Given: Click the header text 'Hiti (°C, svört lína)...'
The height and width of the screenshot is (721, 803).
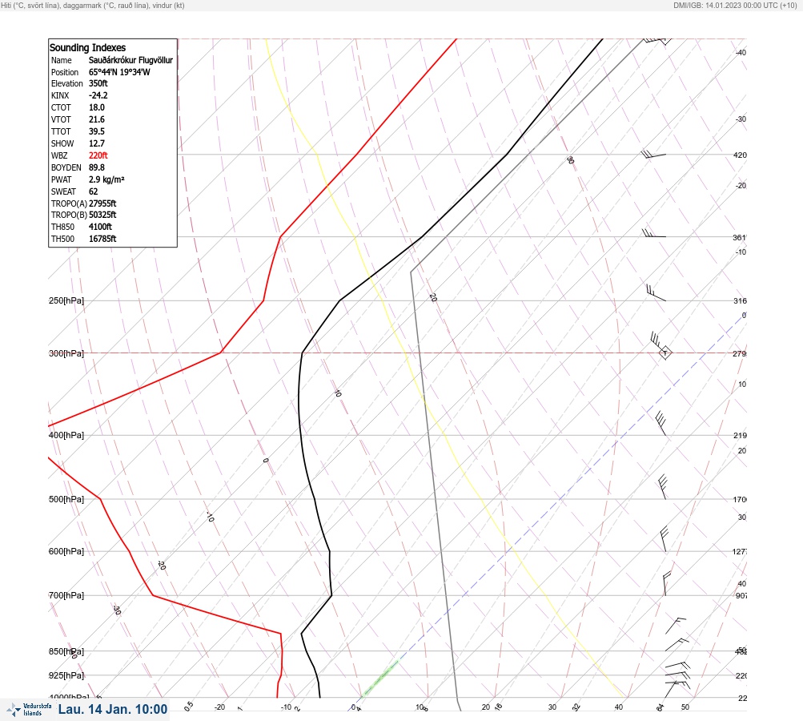Looking at the screenshot, I should (x=93, y=6).
